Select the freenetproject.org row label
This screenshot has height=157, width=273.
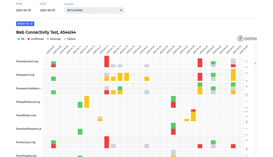coord(27,61)
